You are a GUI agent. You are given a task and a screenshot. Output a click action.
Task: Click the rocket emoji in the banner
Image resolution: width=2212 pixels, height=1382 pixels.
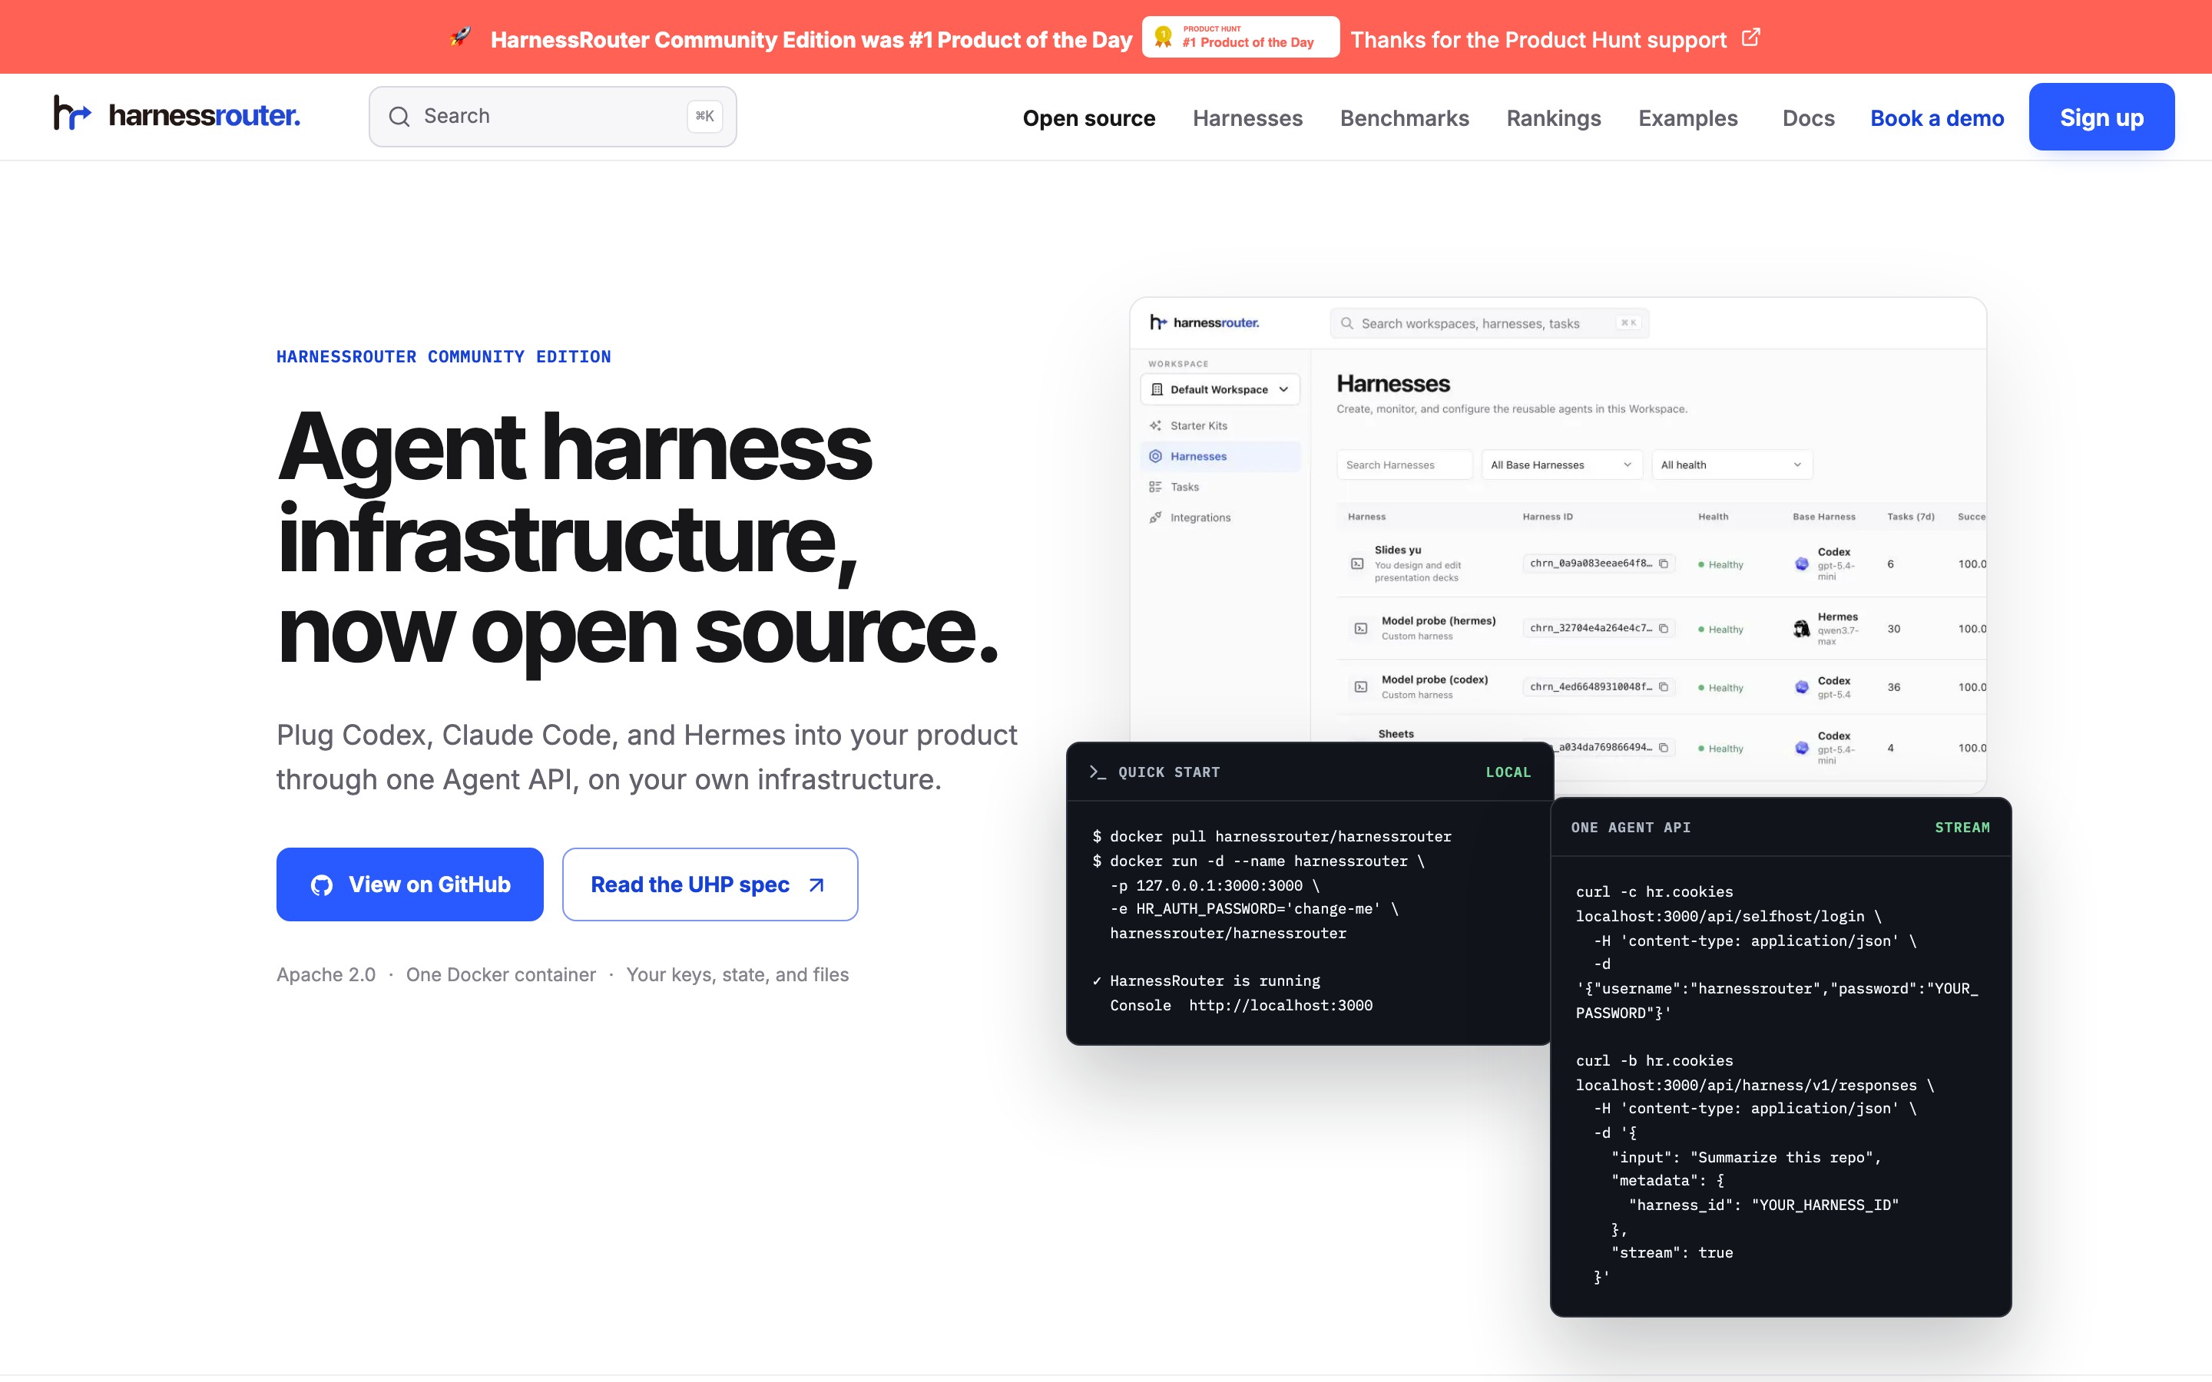tap(461, 38)
